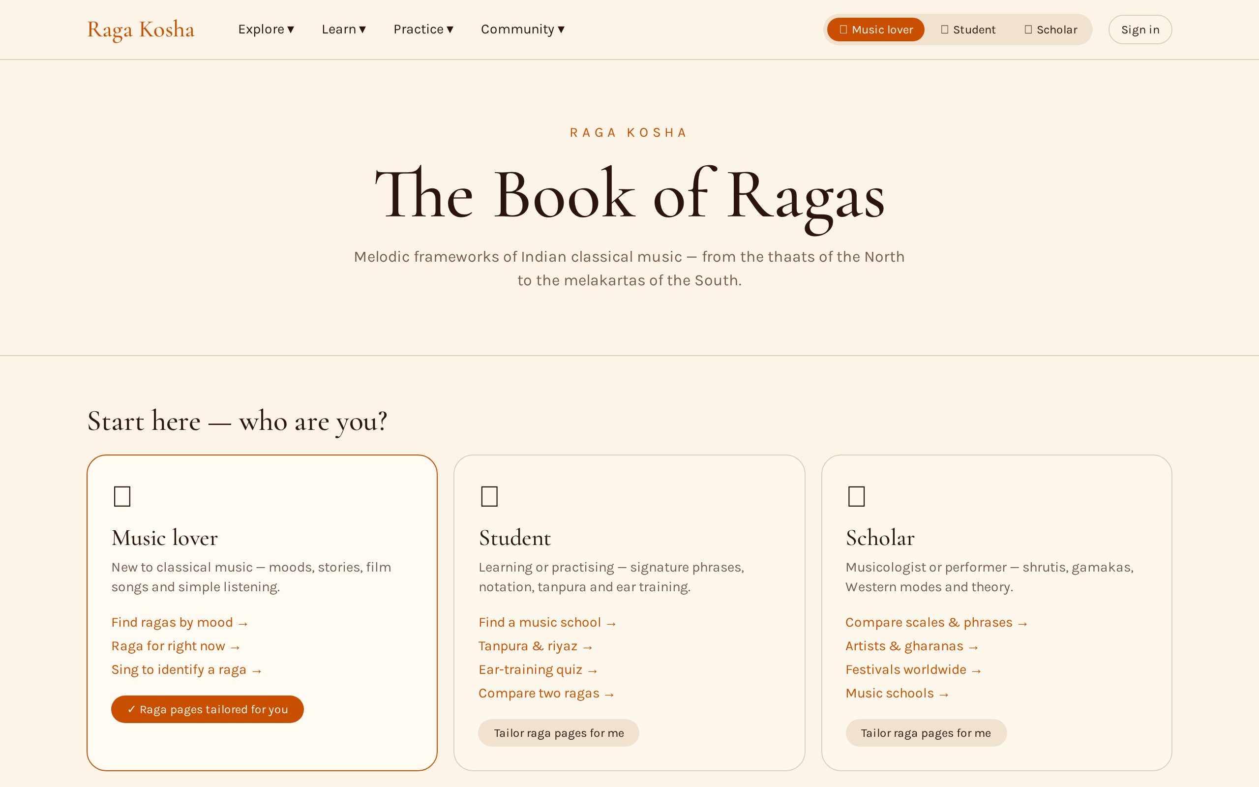Click the Sign in button

tap(1140, 30)
